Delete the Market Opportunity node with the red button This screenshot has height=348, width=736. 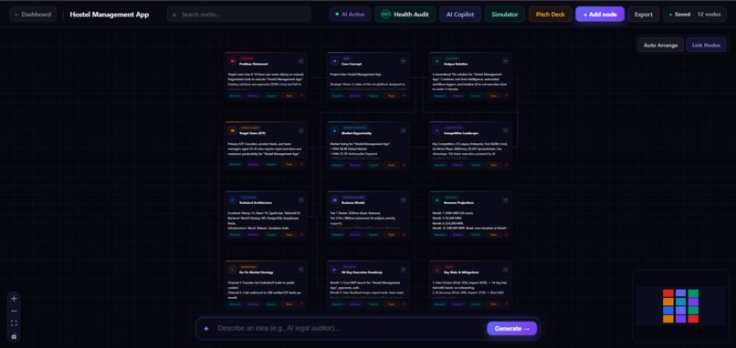(x=404, y=165)
